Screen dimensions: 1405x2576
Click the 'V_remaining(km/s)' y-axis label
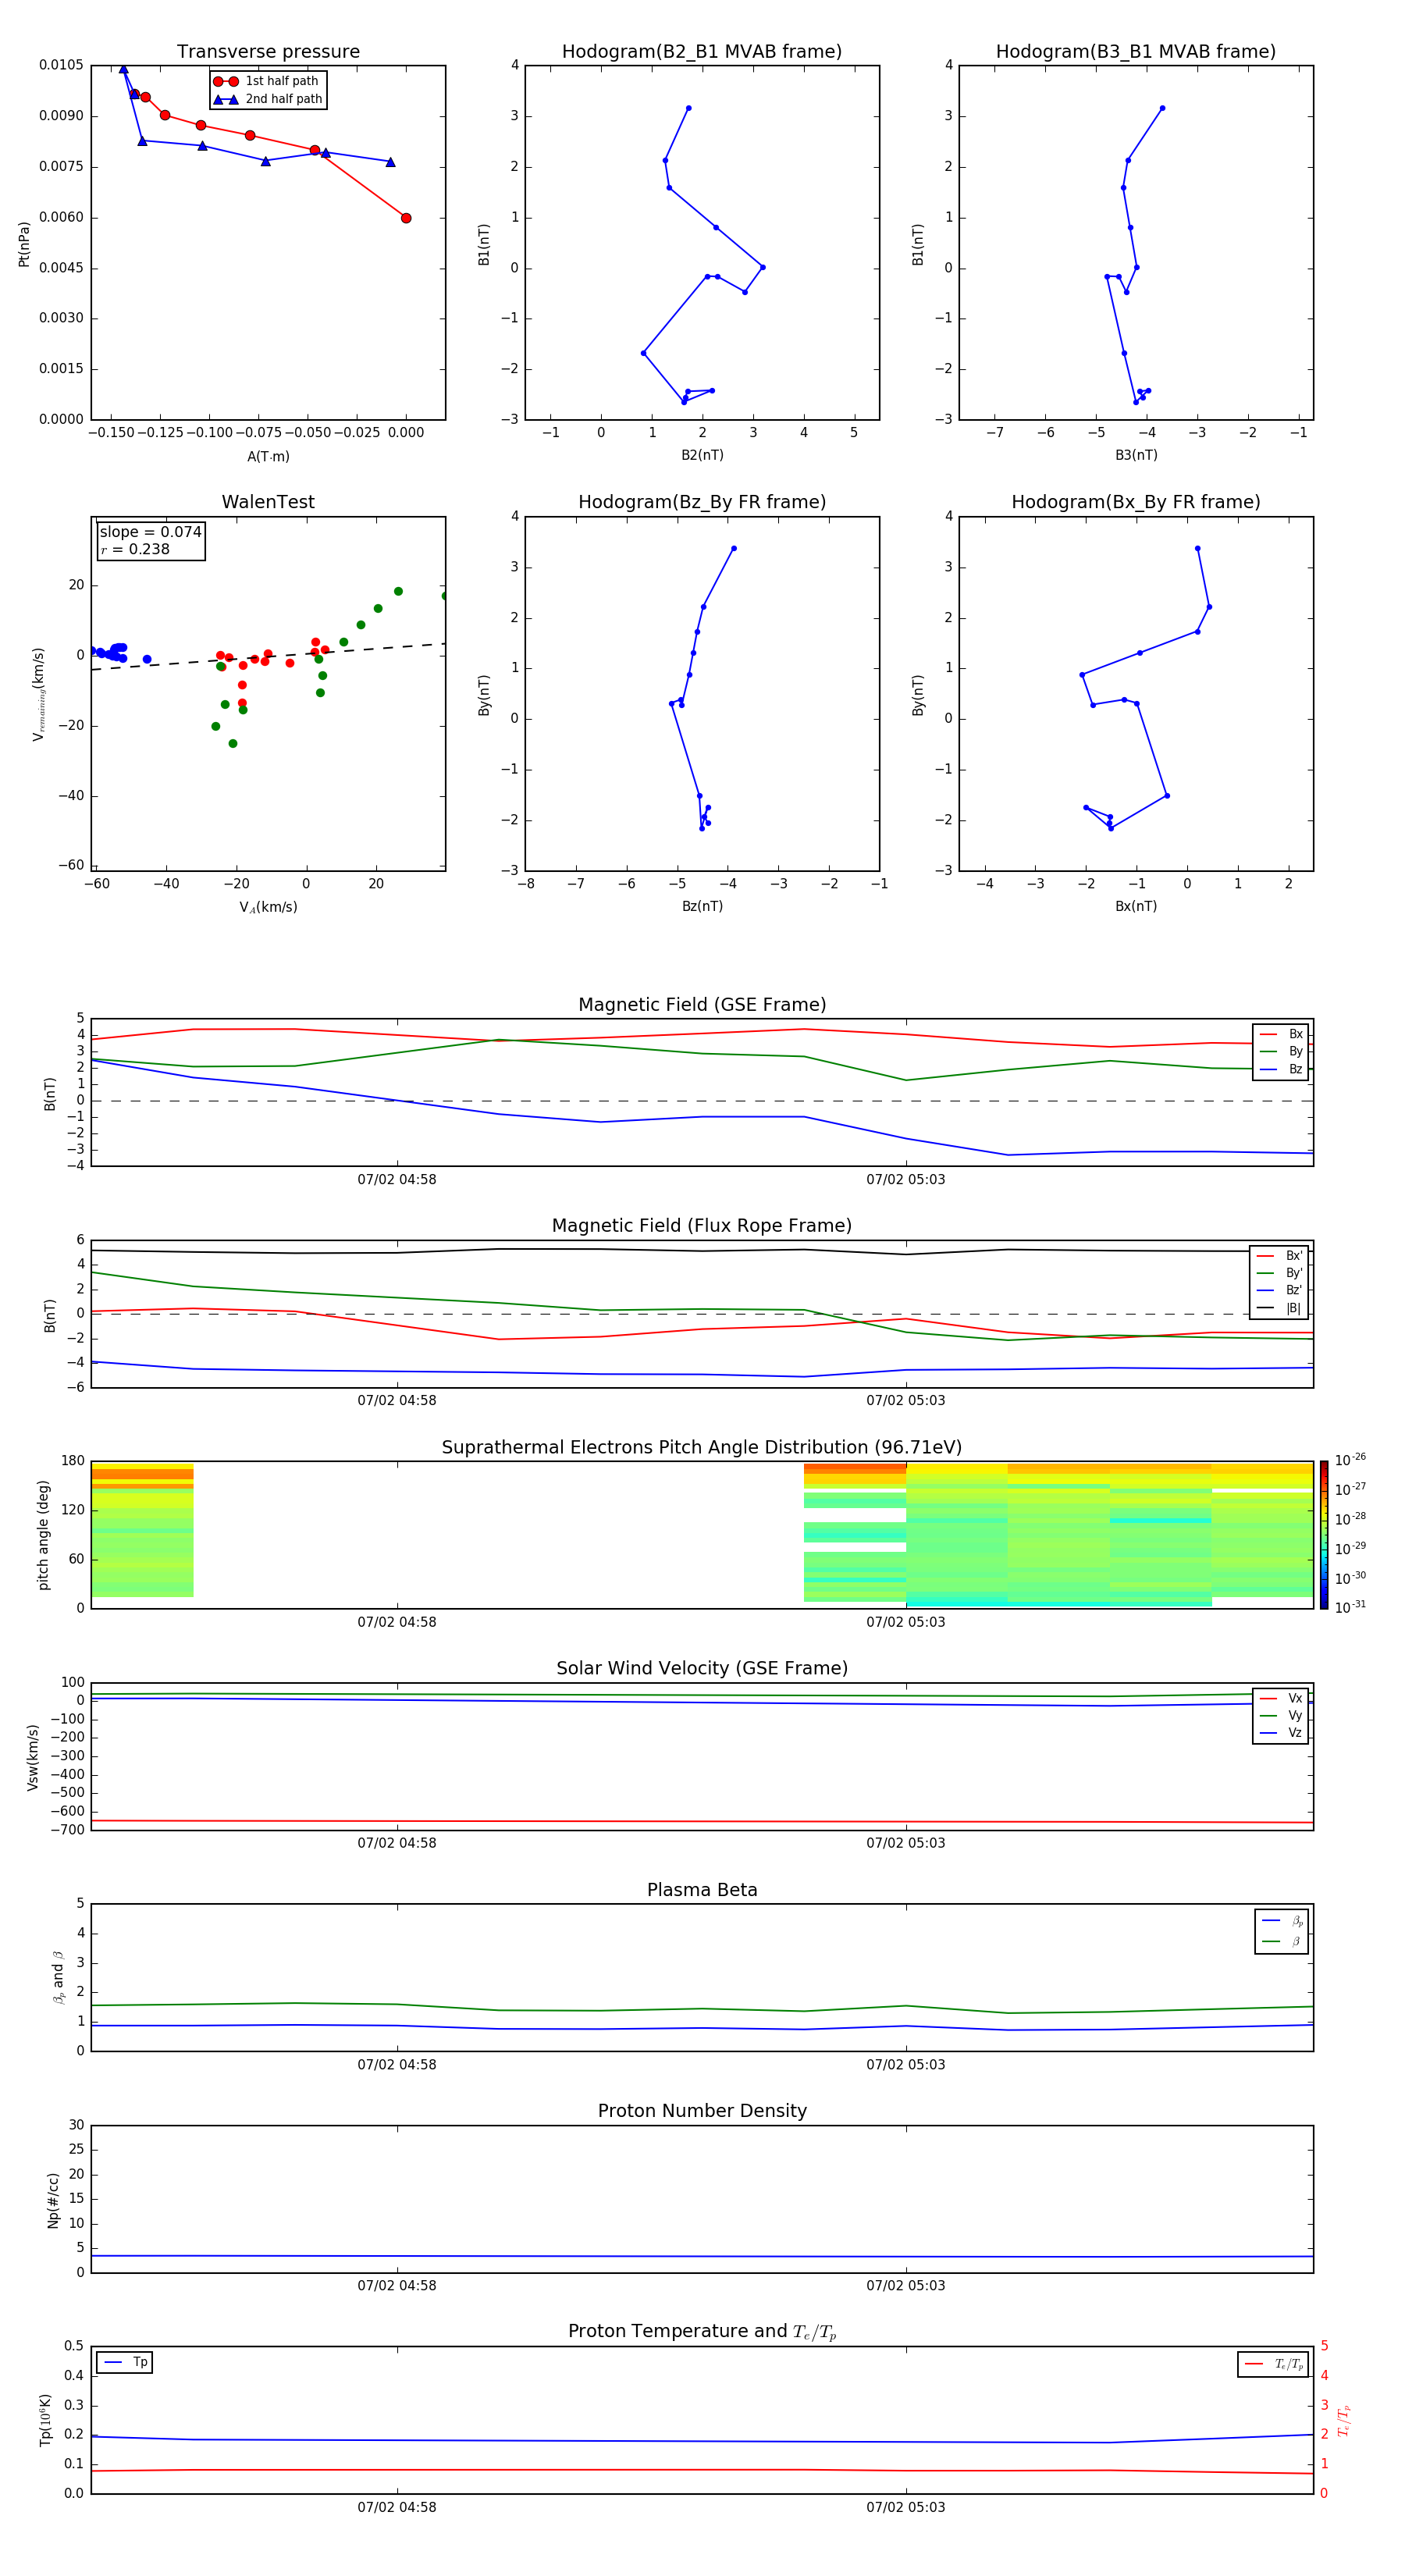[39, 694]
